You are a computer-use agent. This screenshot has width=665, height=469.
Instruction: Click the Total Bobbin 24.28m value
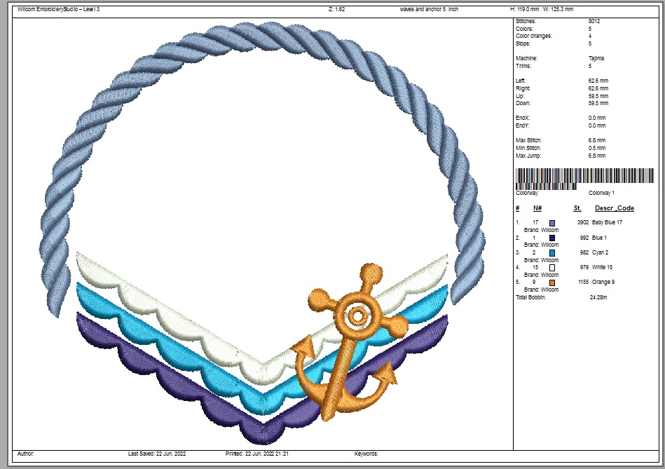(600, 297)
